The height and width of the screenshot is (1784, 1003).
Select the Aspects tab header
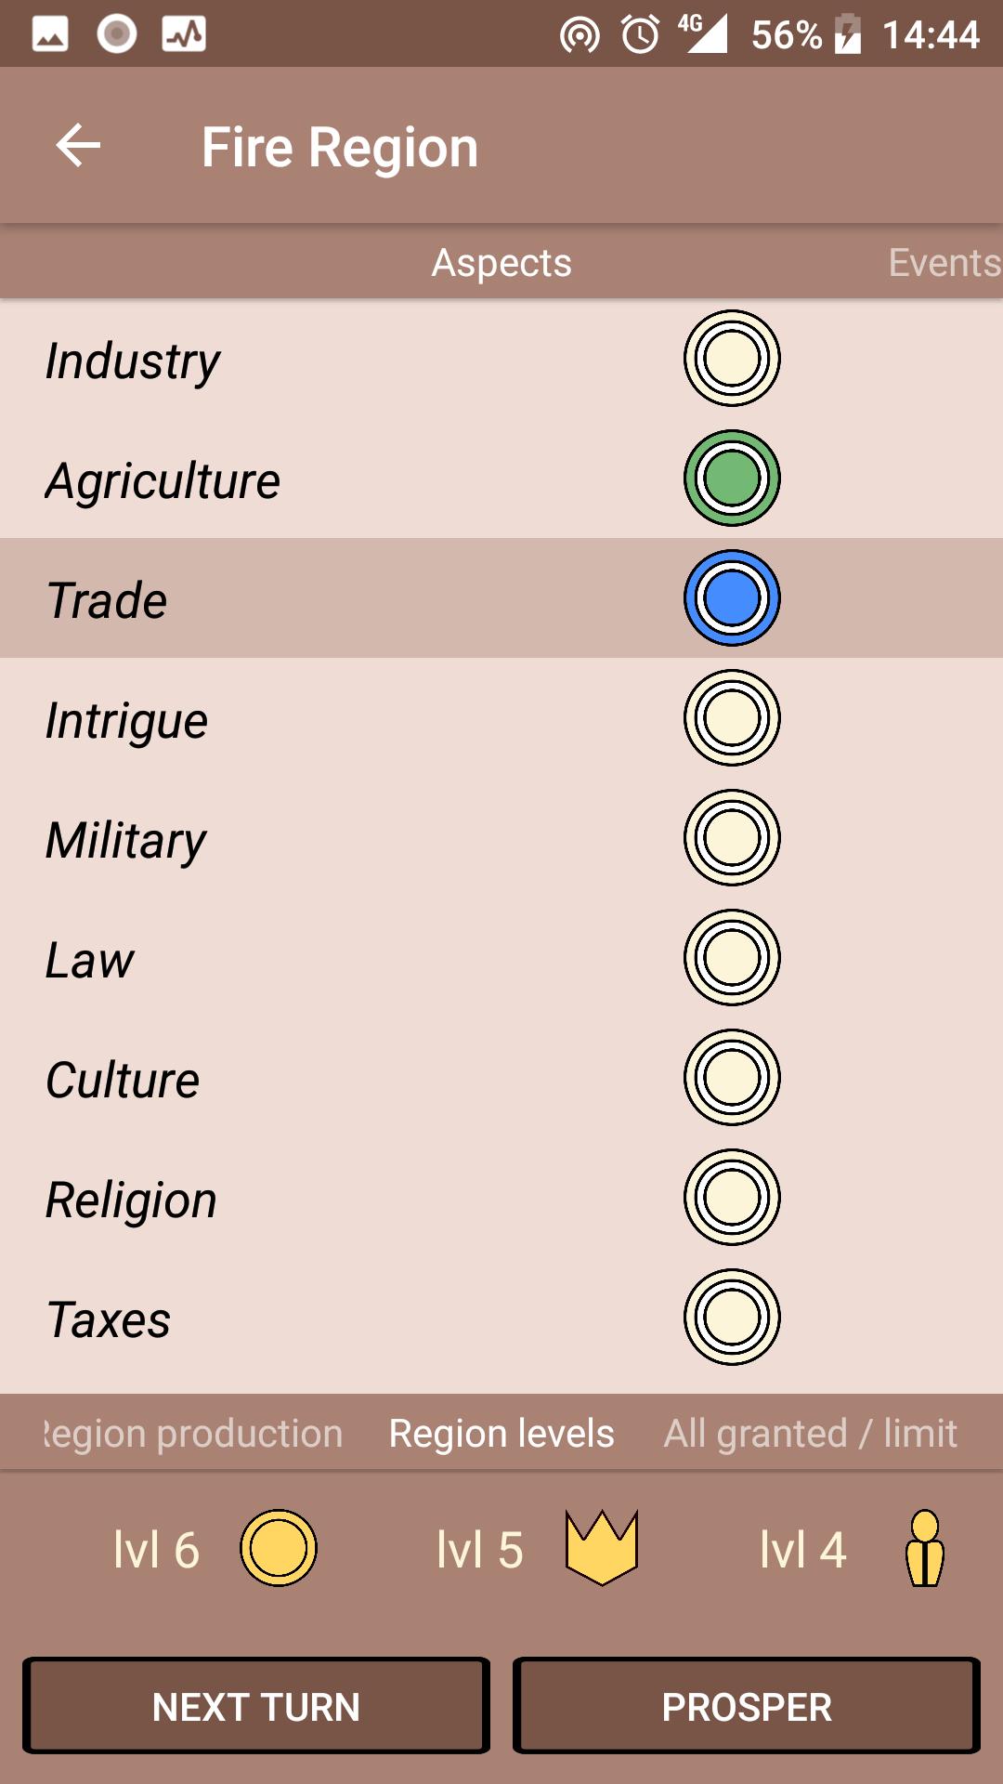click(x=501, y=263)
